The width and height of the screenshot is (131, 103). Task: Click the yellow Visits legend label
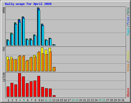(x=128, y=56)
